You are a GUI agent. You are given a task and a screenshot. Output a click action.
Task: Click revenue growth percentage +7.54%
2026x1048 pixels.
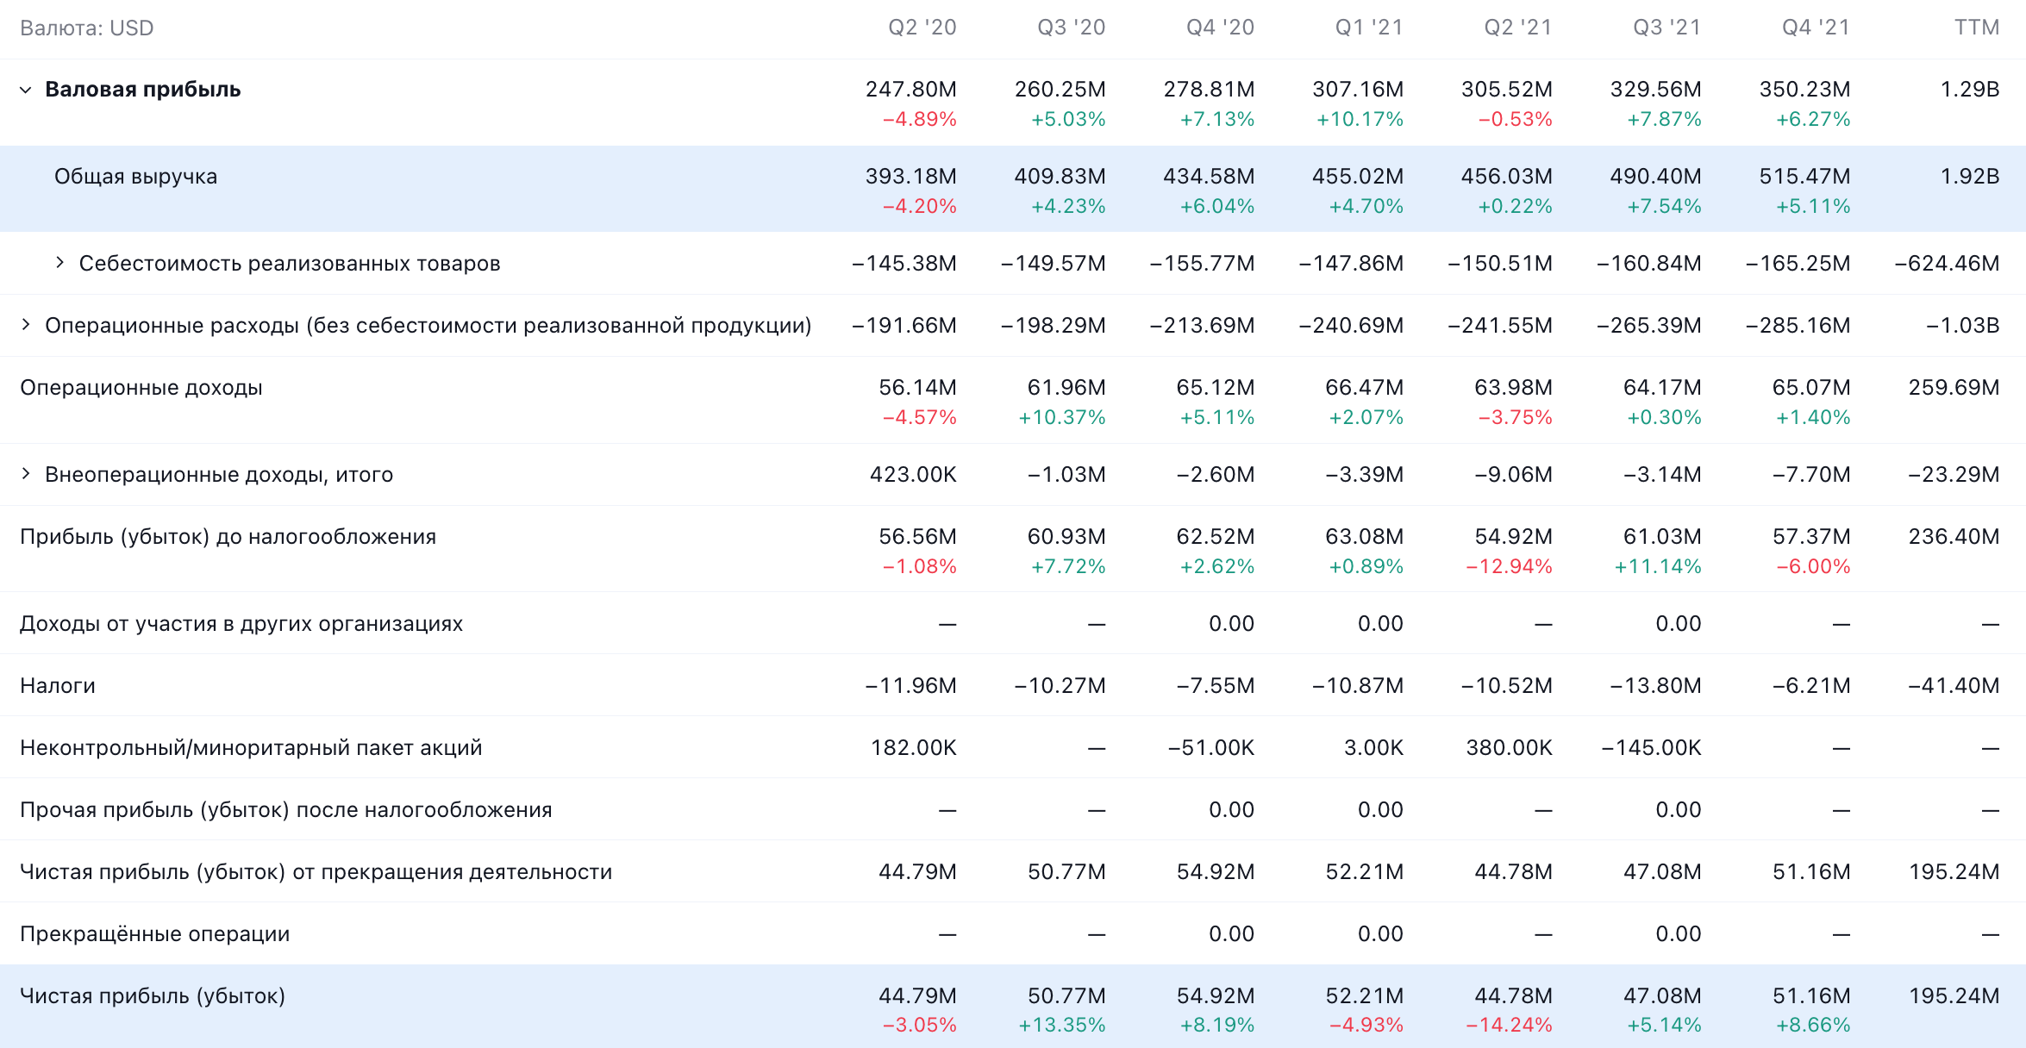1665,207
